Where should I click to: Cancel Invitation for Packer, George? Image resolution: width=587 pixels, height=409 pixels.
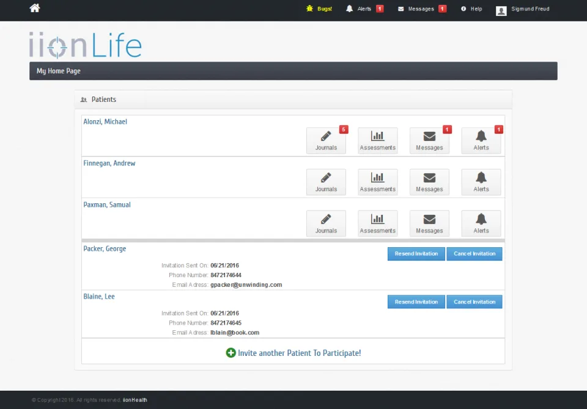tap(474, 254)
